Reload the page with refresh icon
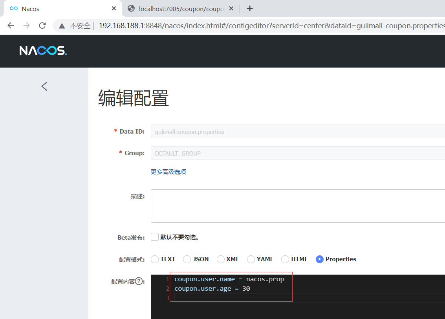 pos(42,26)
